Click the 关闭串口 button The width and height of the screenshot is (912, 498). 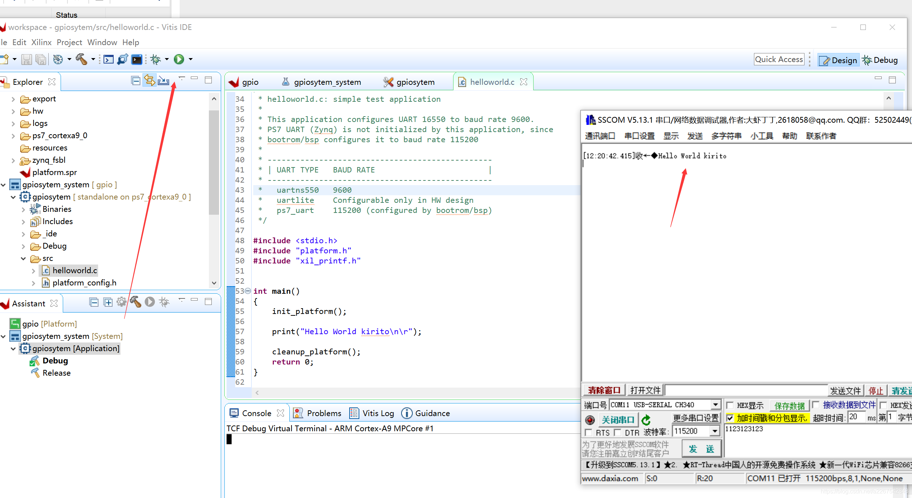tap(618, 420)
